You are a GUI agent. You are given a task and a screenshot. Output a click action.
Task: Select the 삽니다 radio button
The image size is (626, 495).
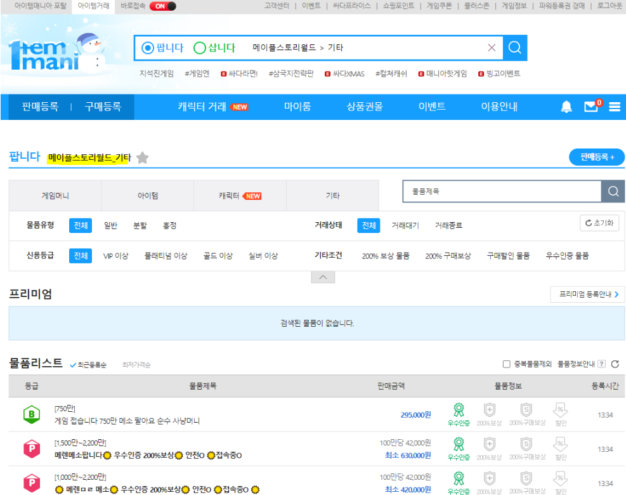point(200,48)
